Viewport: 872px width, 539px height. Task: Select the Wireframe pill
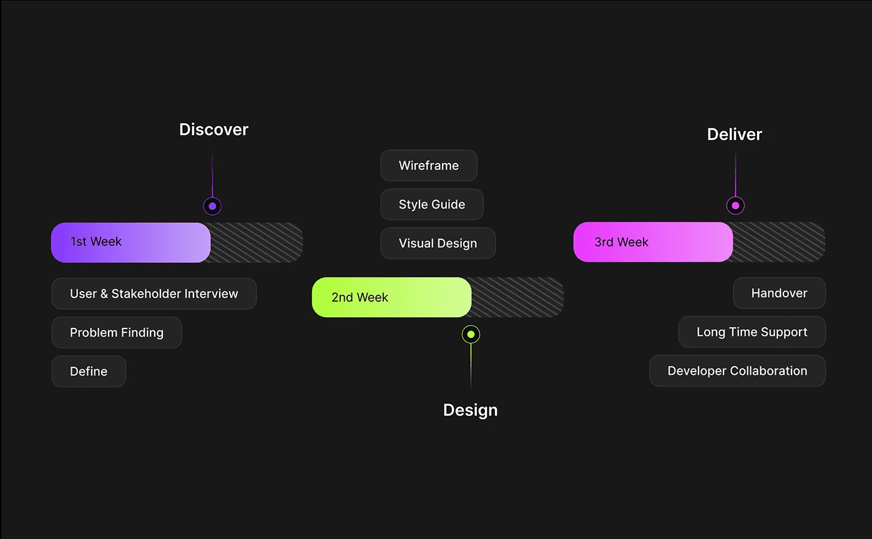429,166
